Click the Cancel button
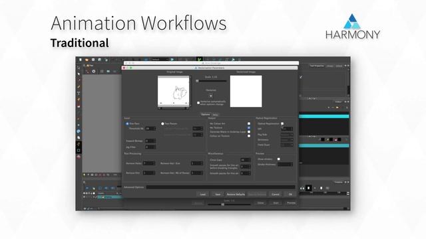426x239 pixels. [x=276, y=195]
